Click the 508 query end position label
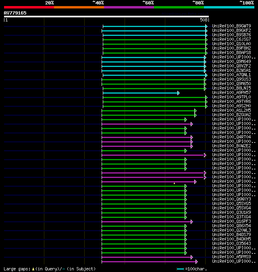The height and width of the screenshot is (272, 258). point(204,20)
